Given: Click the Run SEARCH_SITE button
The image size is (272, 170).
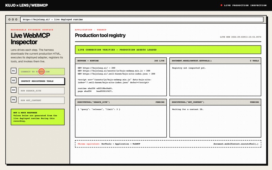Looking at the screenshot, I should (42, 91).
